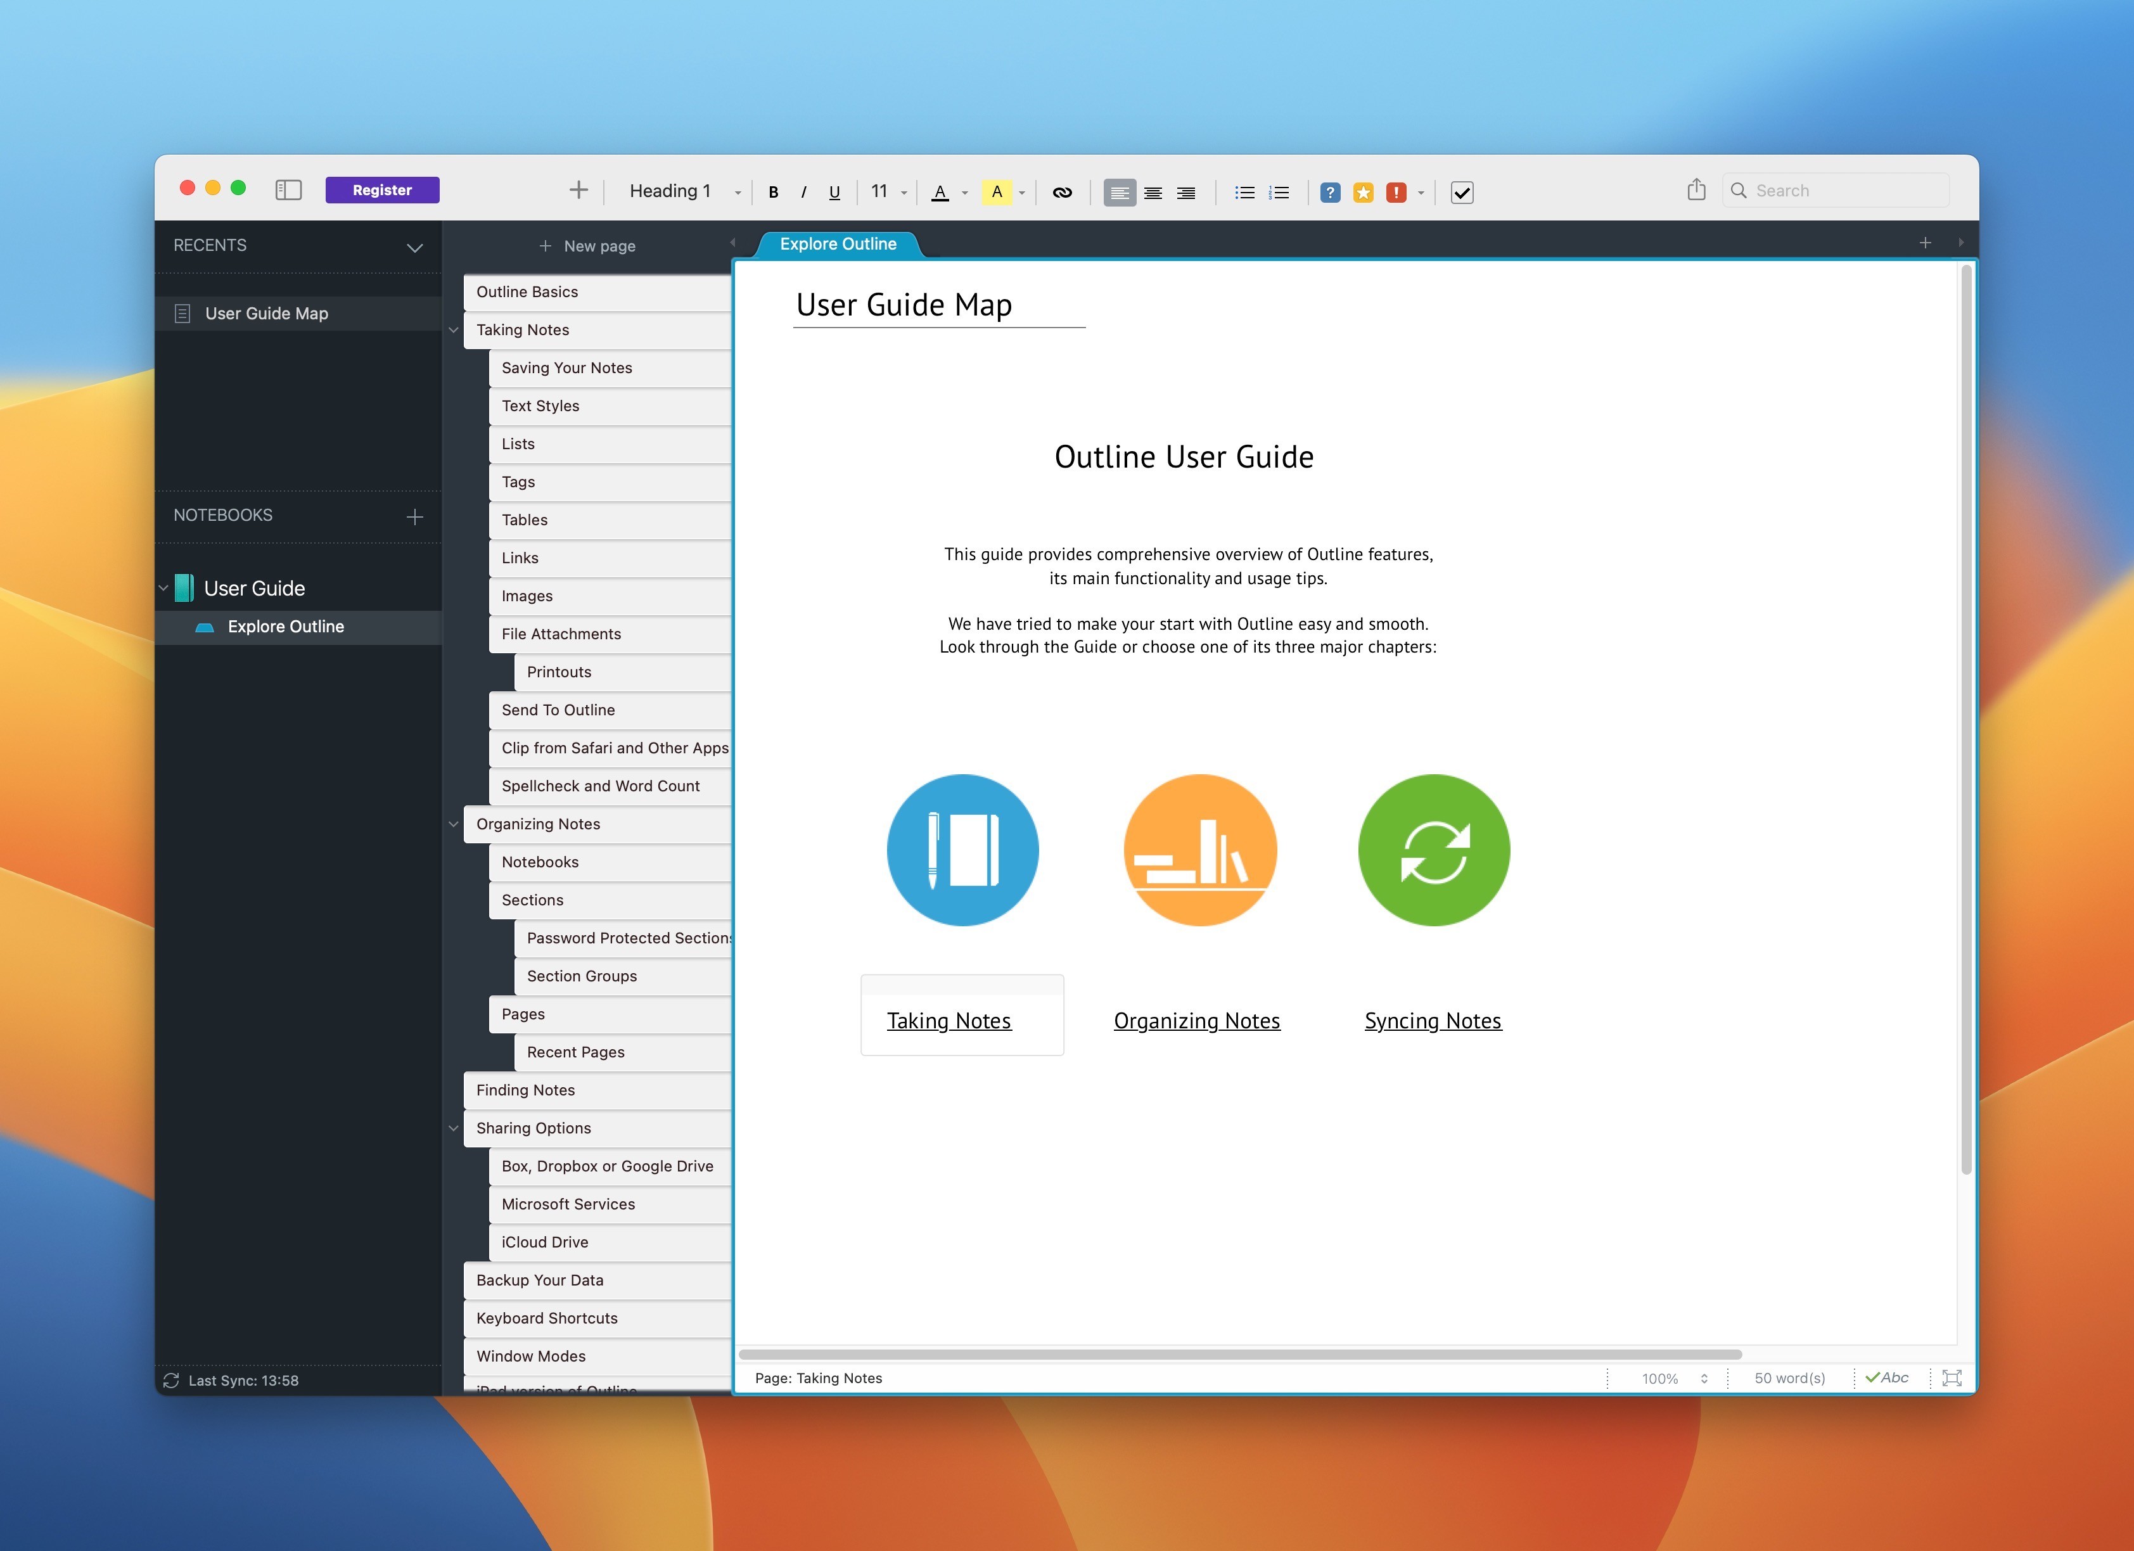Click the green sync circle image
The image size is (2134, 1551).
pos(1434,850)
